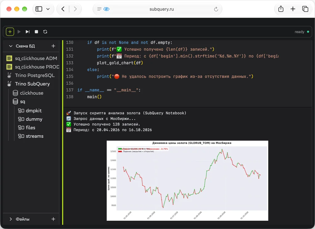The height and width of the screenshot is (229, 315).
Task: Run the current cell
Action: 19,32
